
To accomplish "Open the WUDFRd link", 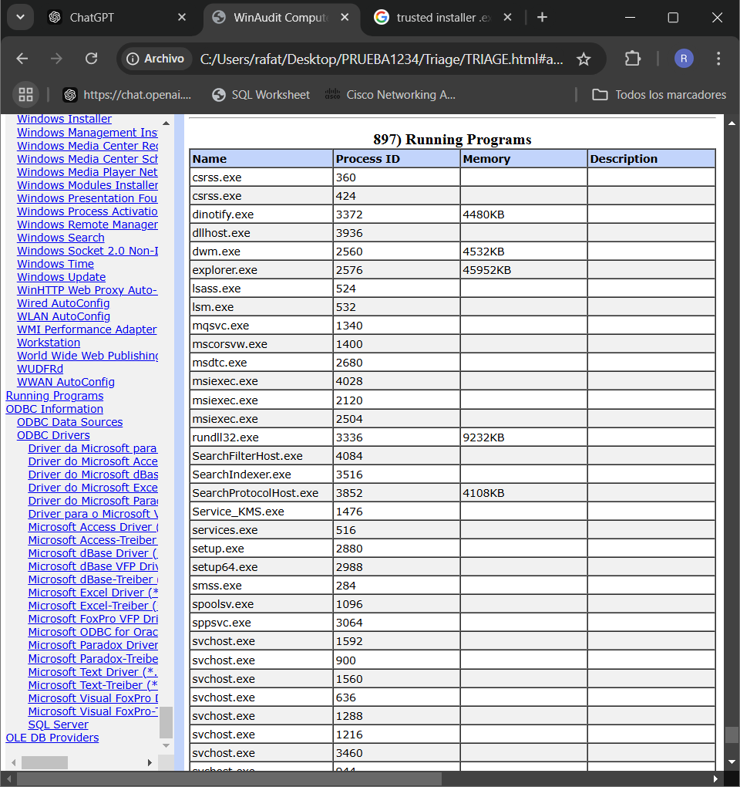I will (40, 369).
